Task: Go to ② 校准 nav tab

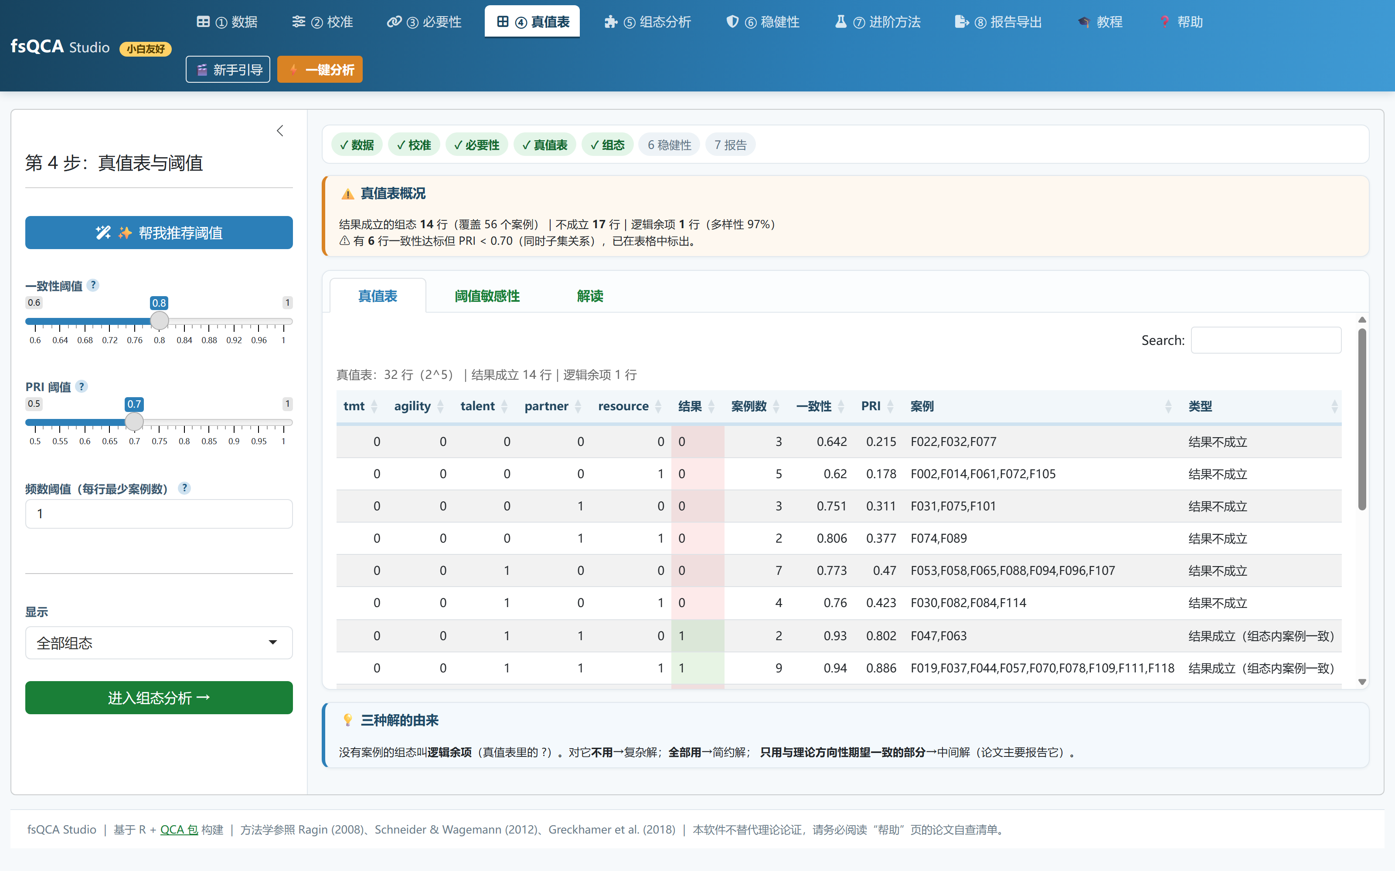Action: tap(322, 22)
